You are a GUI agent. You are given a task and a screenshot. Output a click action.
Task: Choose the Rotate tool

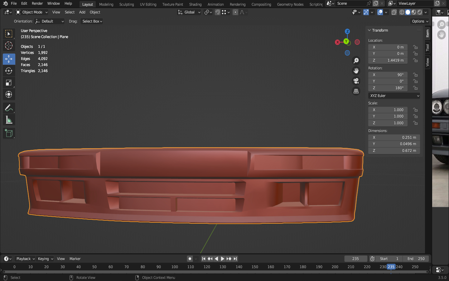(x=9, y=71)
